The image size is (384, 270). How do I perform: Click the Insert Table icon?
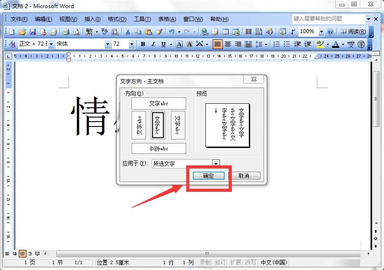(225, 32)
